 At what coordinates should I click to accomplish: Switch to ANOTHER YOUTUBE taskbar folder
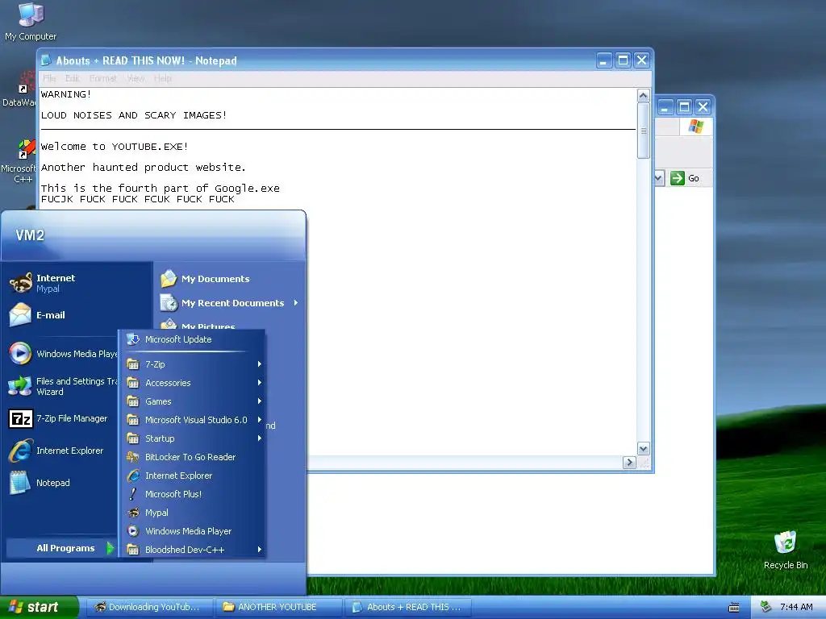click(278, 607)
